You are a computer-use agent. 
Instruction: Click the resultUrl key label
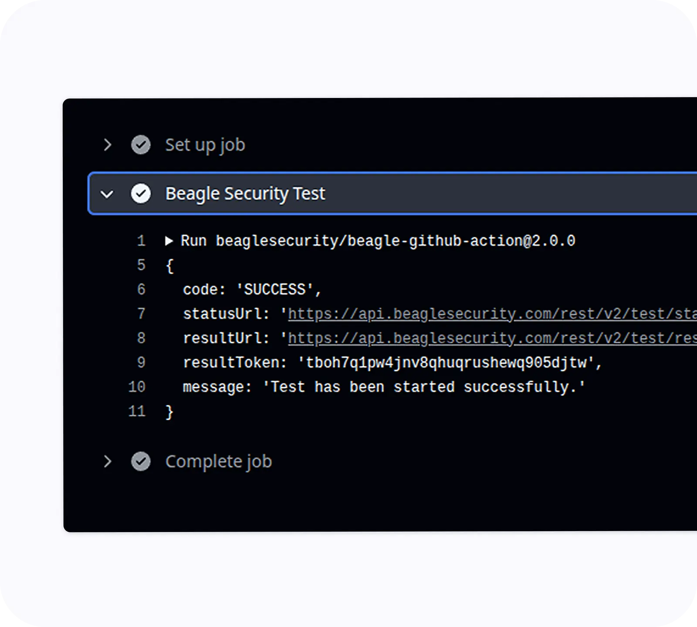pos(226,338)
